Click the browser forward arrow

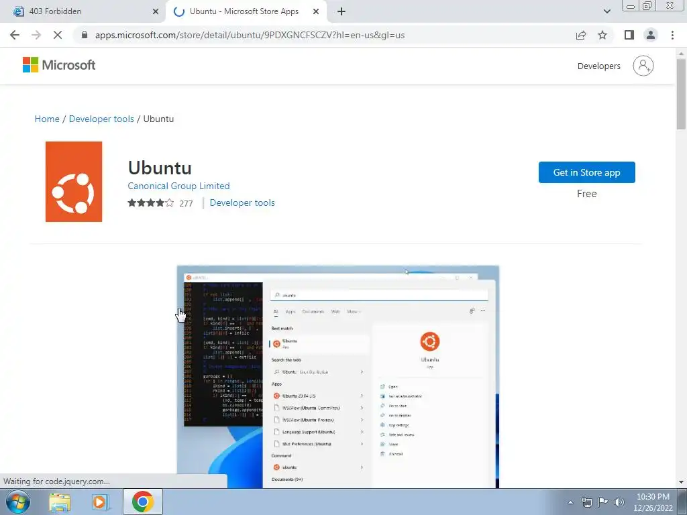pyautogui.click(x=36, y=35)
